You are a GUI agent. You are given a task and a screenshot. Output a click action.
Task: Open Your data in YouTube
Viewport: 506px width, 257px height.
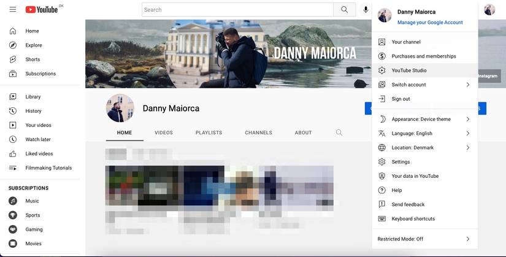pos(424,176)
